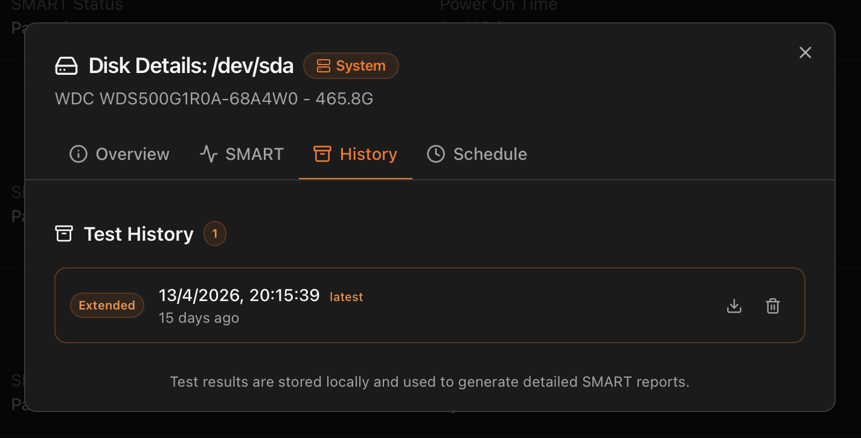Click the Overview info circle icon
The image size is (861, 438).
78,154
